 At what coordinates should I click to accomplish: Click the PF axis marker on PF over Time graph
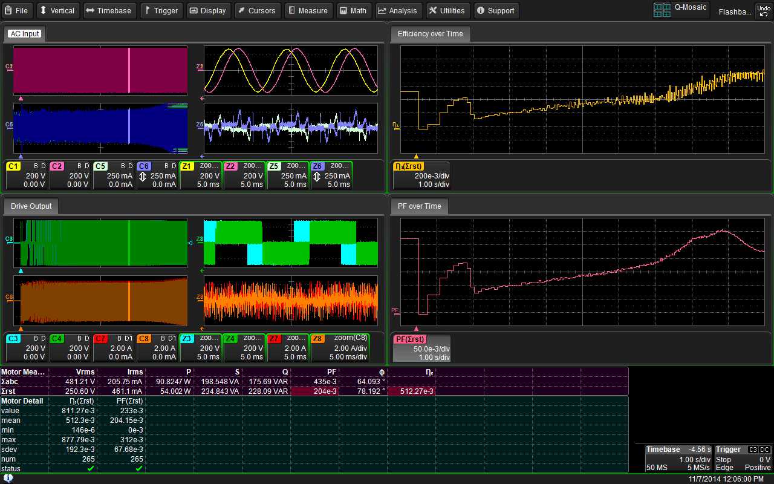pyautogui.click(x=394, y=310)
